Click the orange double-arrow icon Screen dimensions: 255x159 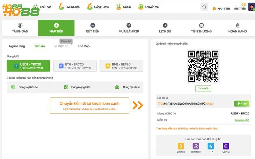coord(138,105)
